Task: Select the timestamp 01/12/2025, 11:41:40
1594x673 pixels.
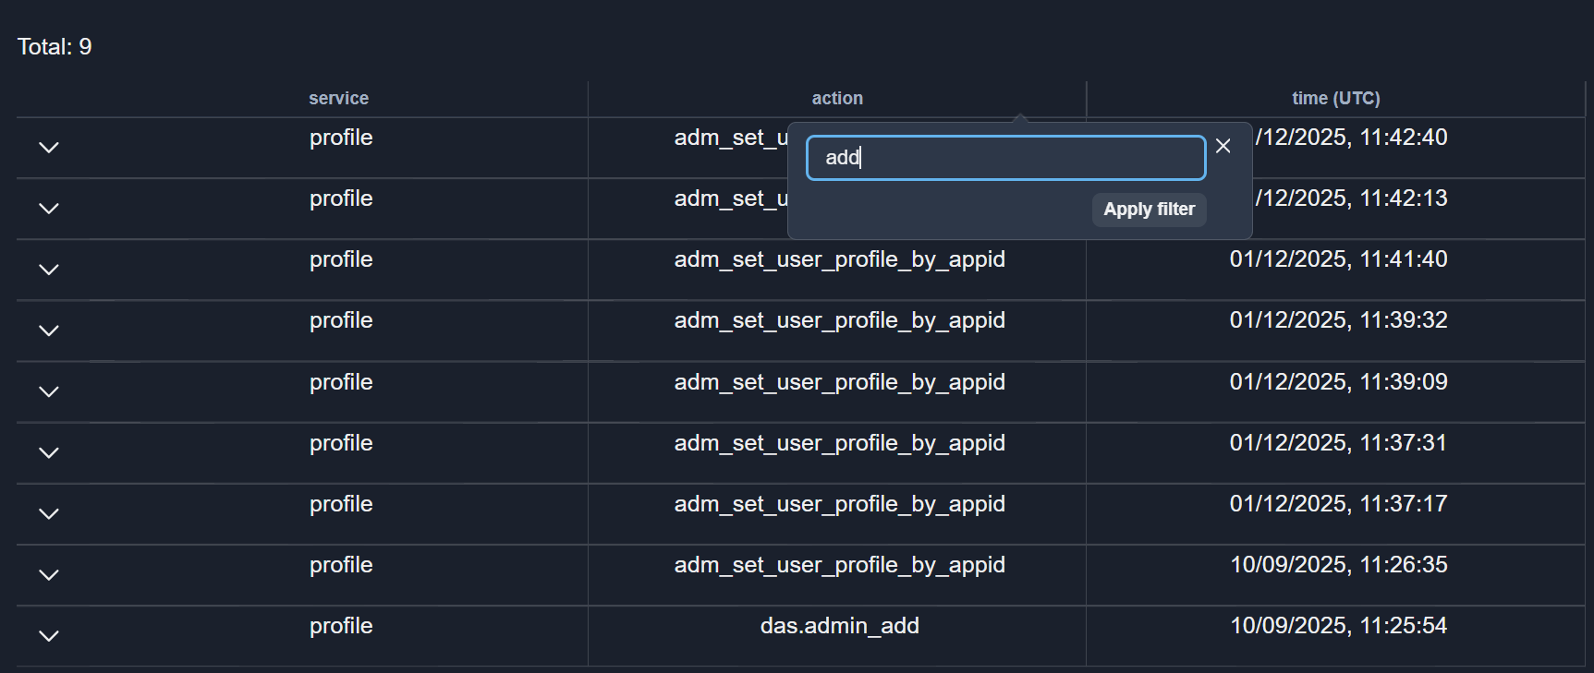Action: [1338, 259]
